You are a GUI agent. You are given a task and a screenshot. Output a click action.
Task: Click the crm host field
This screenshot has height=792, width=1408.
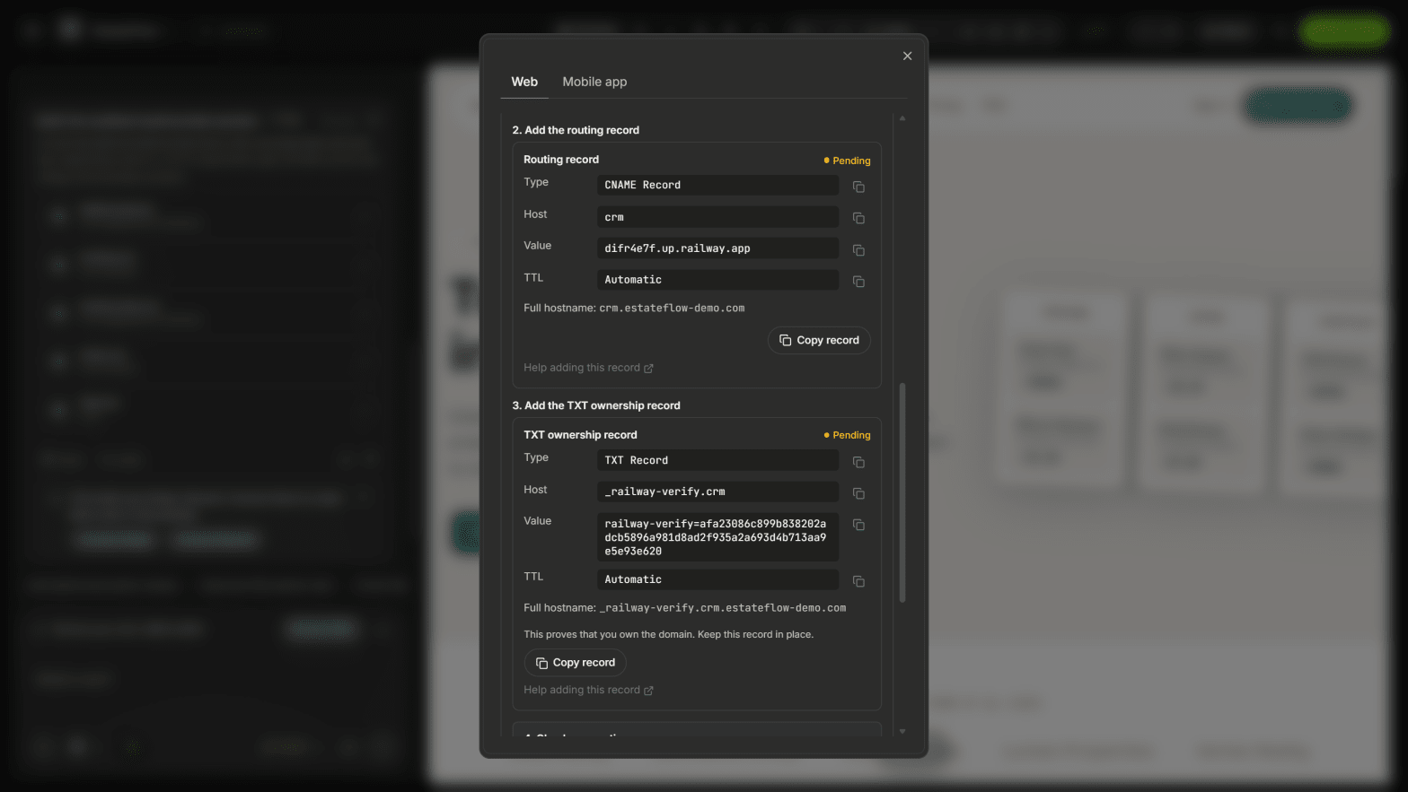click(717, 217)
